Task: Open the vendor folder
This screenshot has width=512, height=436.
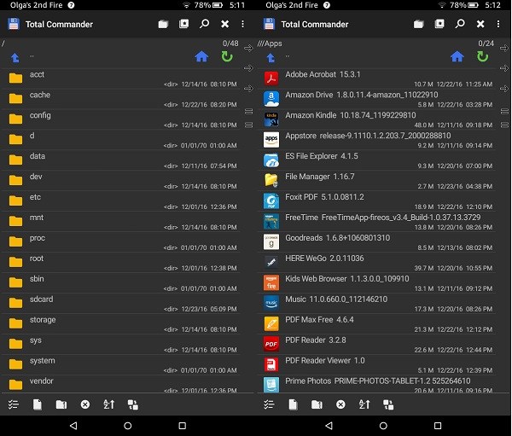Action: pyautogui.click(x=121, y=384)
